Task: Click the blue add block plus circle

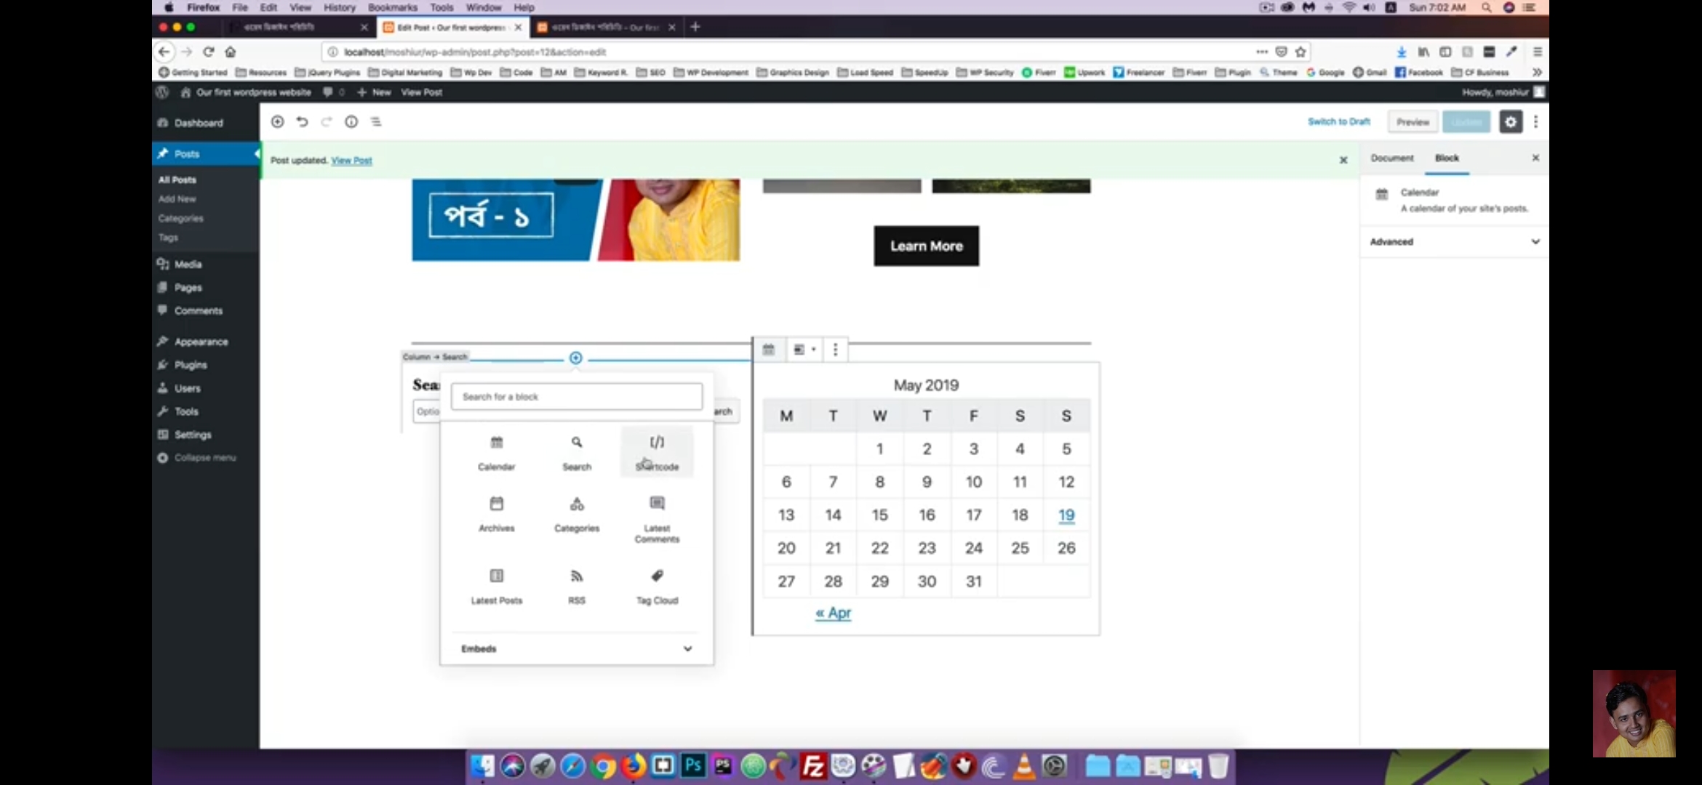Action: [x=575, y=358]
